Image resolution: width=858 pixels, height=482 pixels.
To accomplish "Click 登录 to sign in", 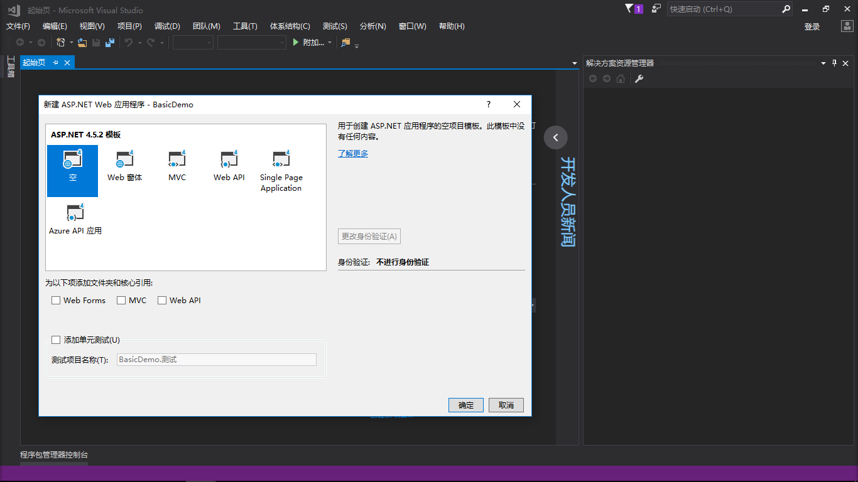I will [812, 27].
